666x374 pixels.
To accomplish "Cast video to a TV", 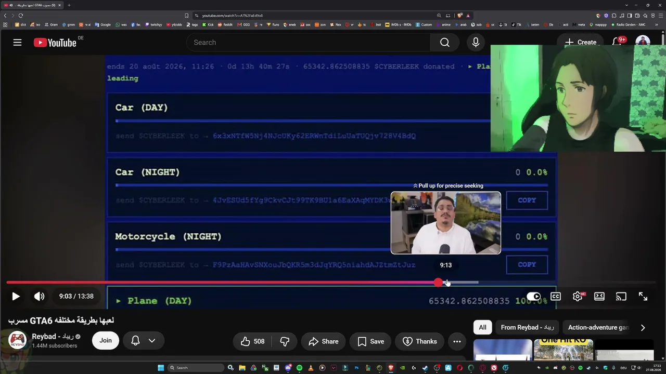I will pos(621,297).
